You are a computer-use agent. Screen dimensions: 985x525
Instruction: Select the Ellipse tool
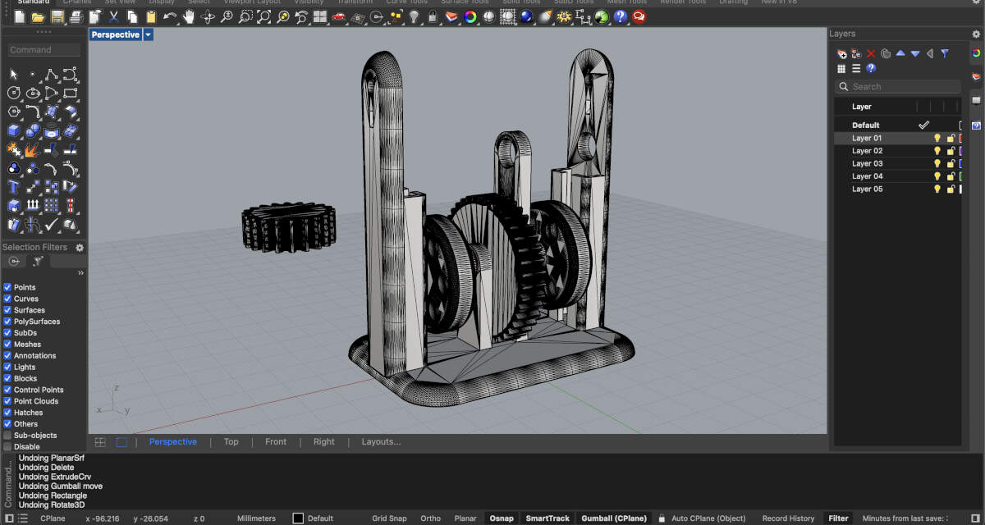(x=33, y=94)
